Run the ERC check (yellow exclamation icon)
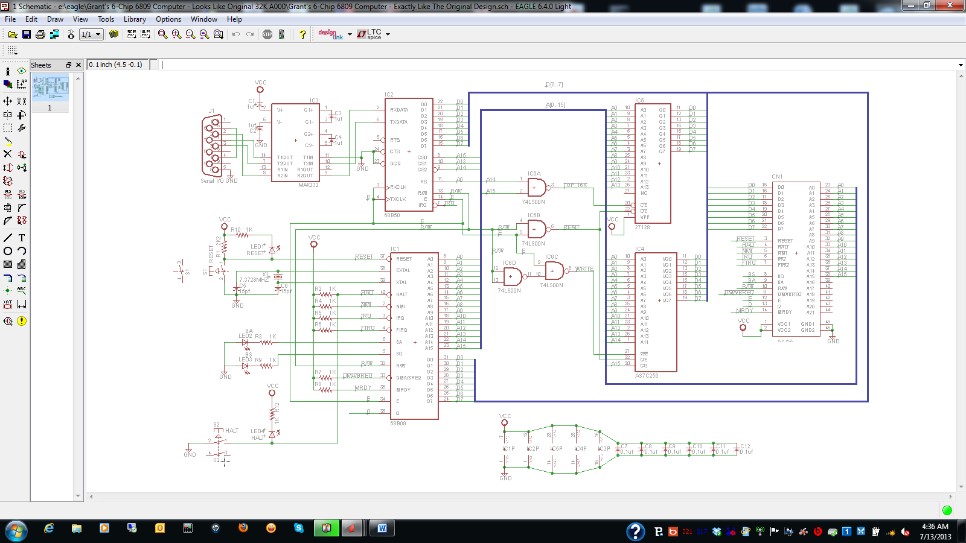The width and height of the screenshot is (966, 543). tap(22, 321)
